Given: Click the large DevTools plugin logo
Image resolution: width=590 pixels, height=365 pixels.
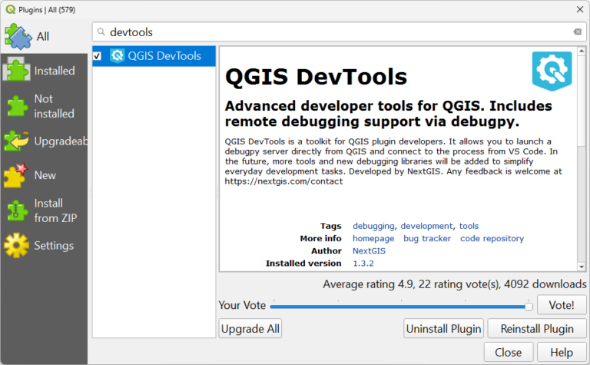Looking at the screenshot, I should pyautogui.click(x=552, y=71).
